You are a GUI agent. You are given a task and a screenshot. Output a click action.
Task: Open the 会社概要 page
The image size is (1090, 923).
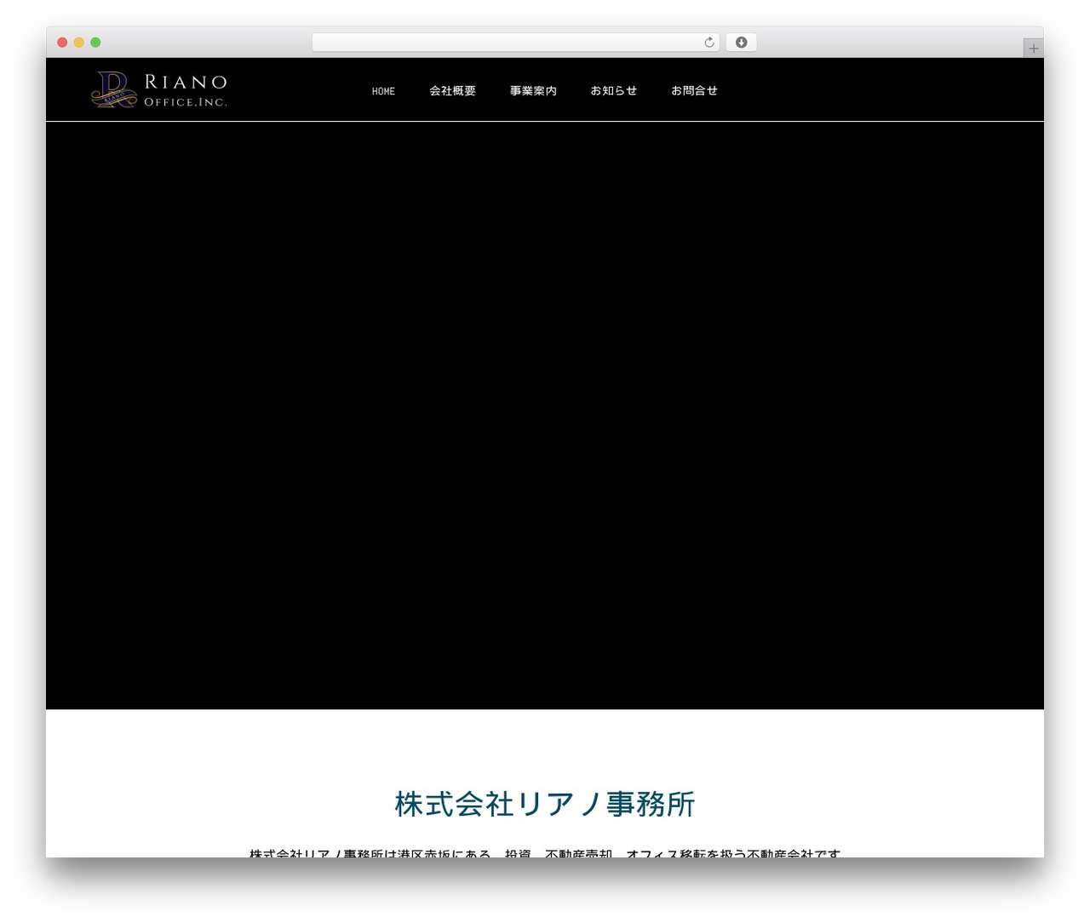pos(452,91)
